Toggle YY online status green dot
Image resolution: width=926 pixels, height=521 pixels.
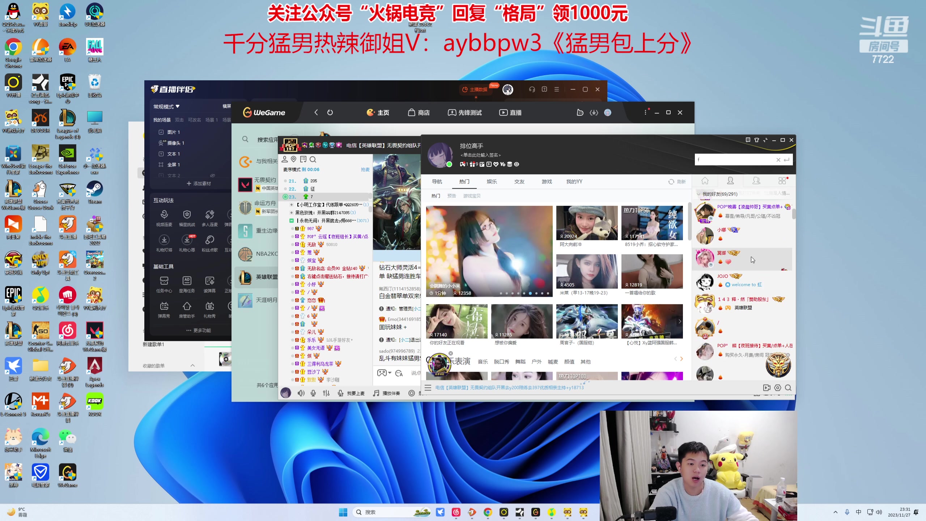pyautogui.click(x=449, y=164)
